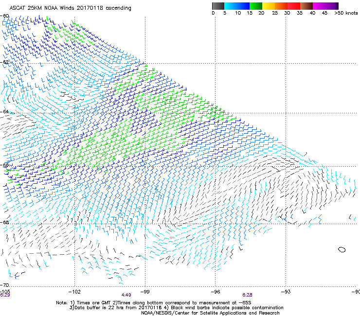Click the -64 latitude label
The height and width of the screenshot is (316, 360).
[x=4, y=112]
